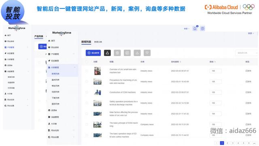Open title 'Overview of cnc small hole edm machine tool'
The width and height of the screenshot is (259, 146).
(x=123, y=71)
